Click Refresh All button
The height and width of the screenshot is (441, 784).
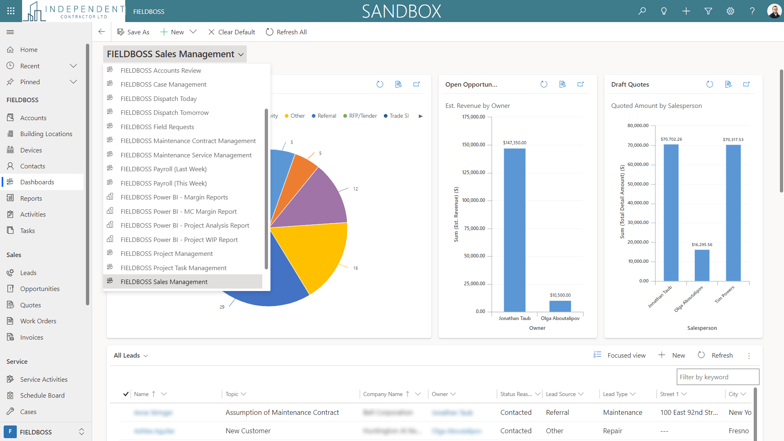coord(286,32)
